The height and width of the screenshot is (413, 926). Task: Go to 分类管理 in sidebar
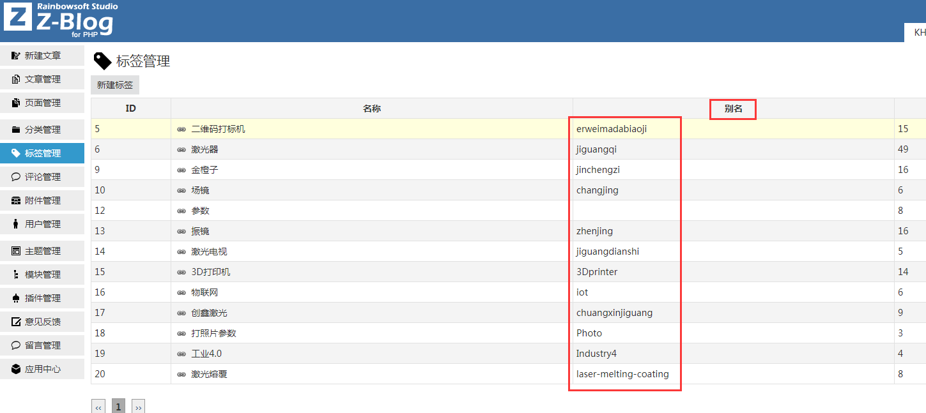tap(42, 130)
